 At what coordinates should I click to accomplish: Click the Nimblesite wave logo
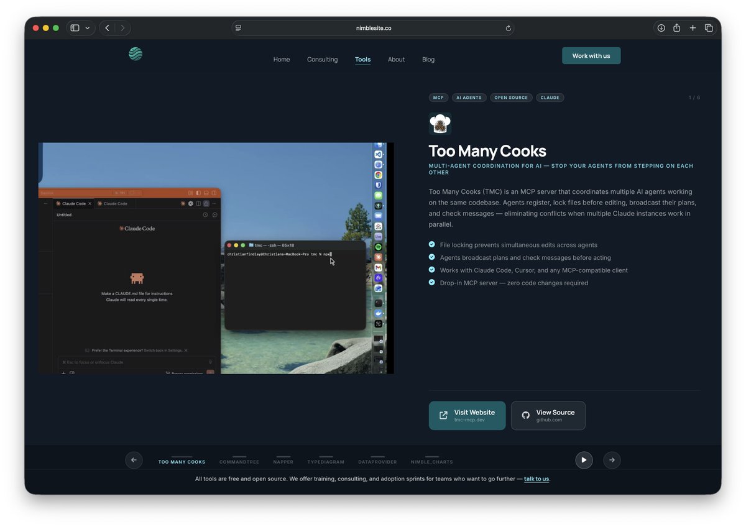(x=136, y=54)
